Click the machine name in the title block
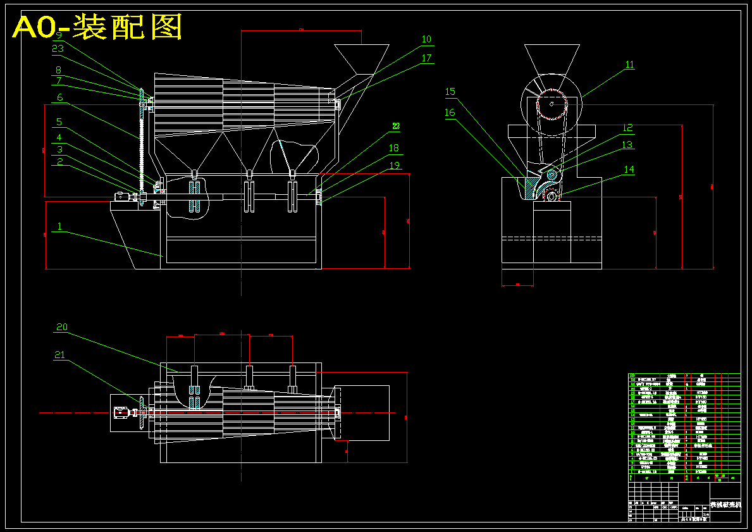 click(x=725, y=505)
